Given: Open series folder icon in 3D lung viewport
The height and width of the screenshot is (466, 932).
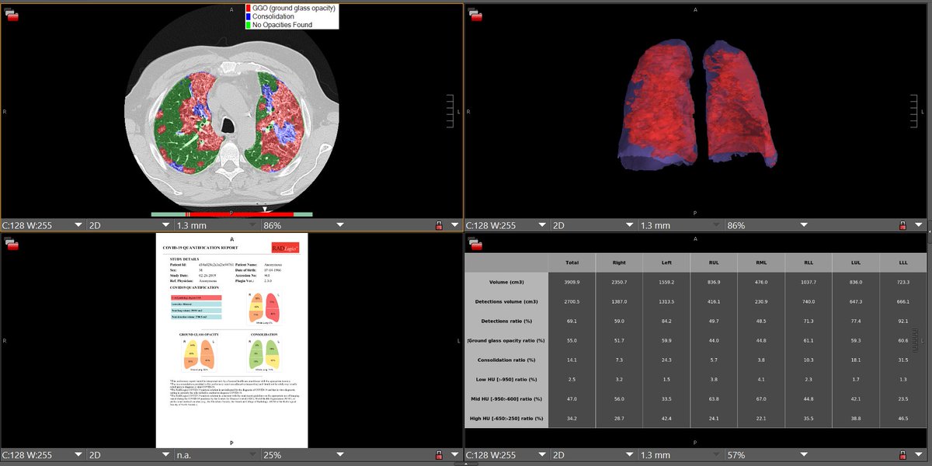Looking at the screenshot, I should (x=476, y=15).
